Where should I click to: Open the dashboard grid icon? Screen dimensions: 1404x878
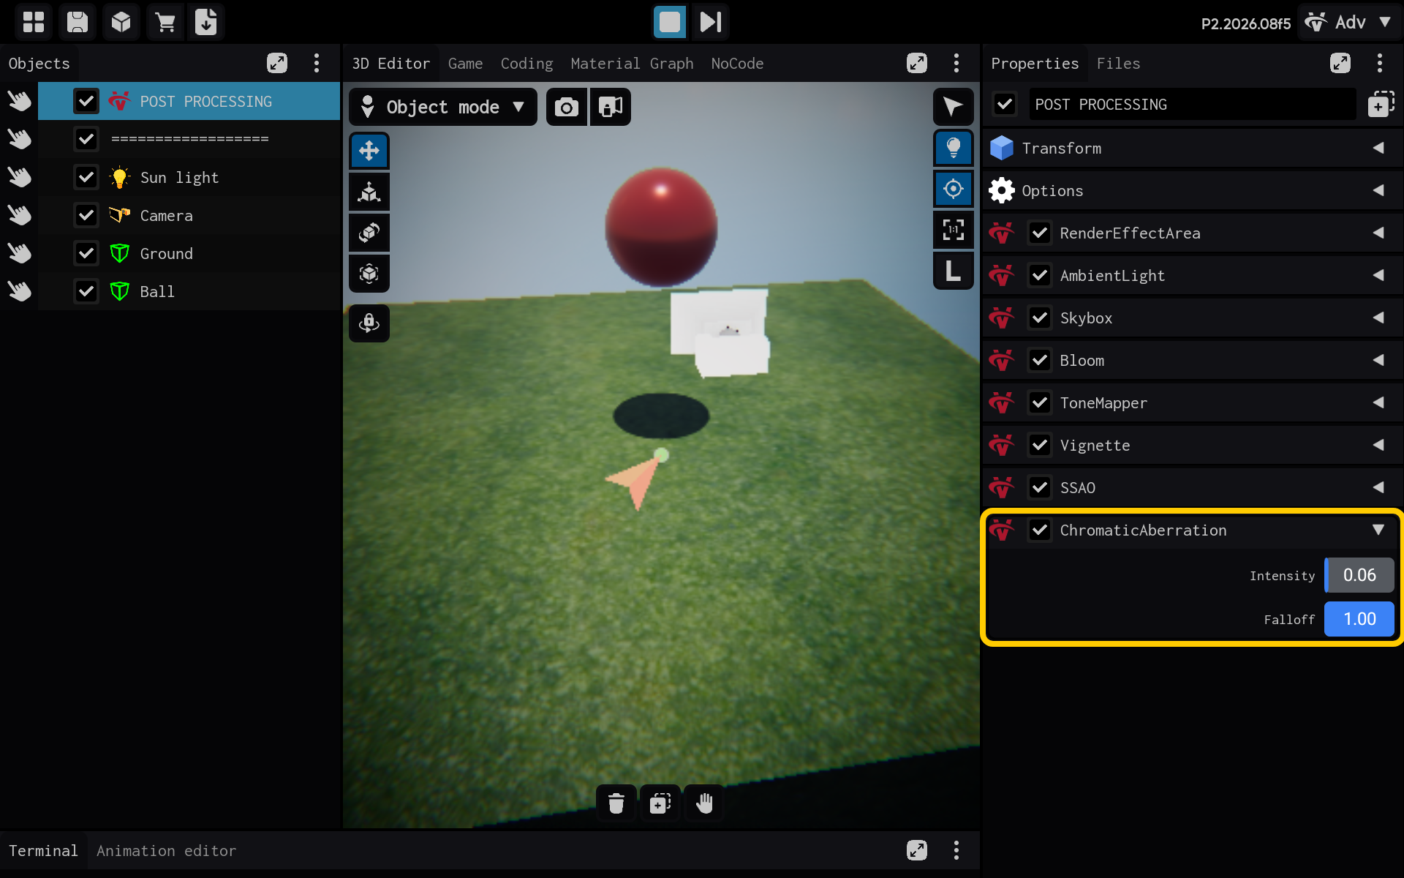(x=33, y=22)
